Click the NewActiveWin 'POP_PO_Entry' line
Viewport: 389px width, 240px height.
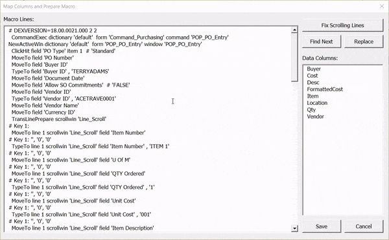105,44
